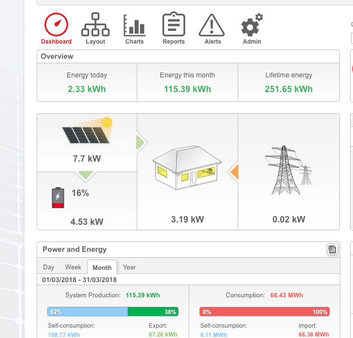The width and height of the screenshot is (353, 338).
Task: Click the Power and Energy panel title
Action: tap(74, 249)
